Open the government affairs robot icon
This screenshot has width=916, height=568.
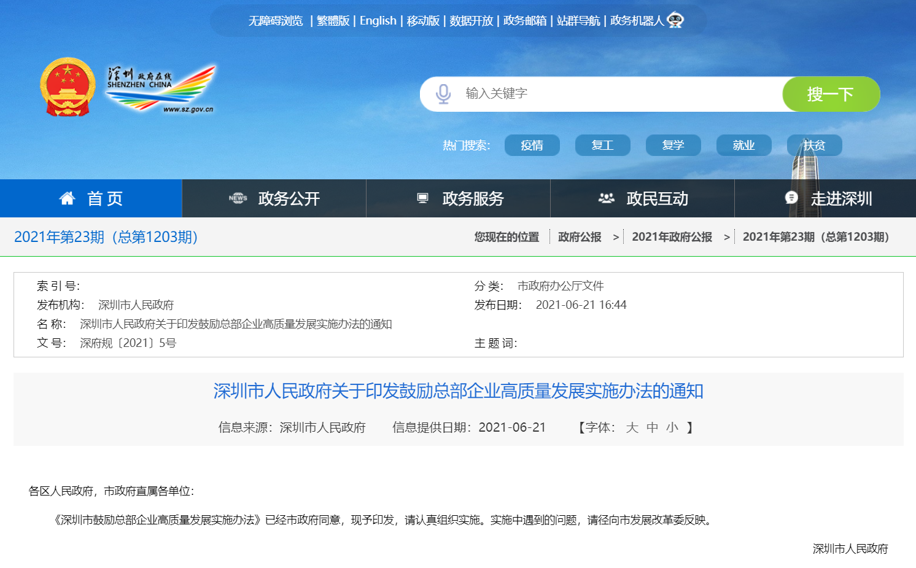click(x=675, y=20)
